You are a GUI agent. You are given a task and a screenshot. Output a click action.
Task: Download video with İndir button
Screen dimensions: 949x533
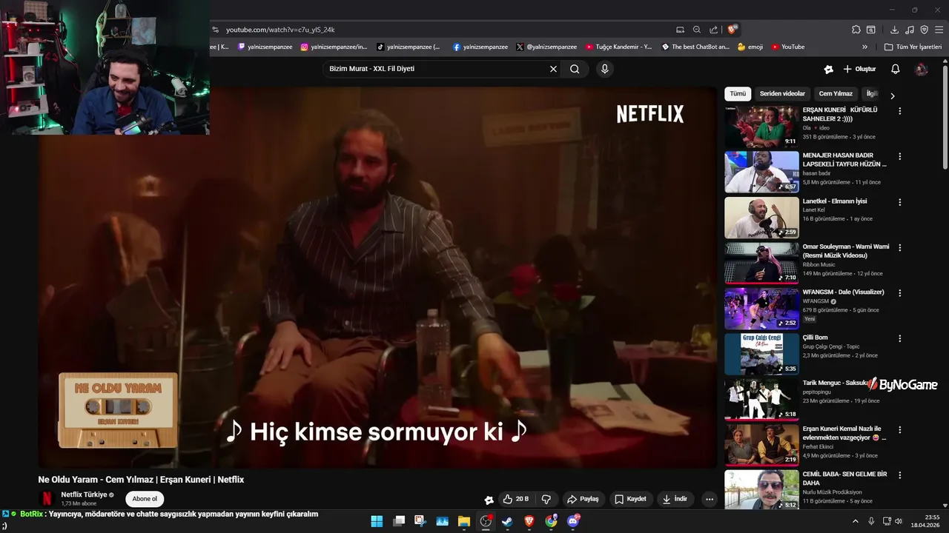(x=675, y=499)
